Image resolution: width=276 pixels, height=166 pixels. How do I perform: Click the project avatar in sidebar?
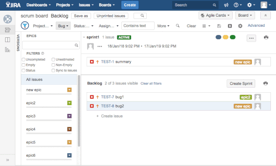pos(7,19)
